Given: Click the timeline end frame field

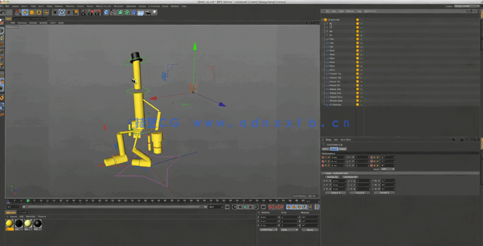Looking at the screenshot, I should tap(216, 207).
